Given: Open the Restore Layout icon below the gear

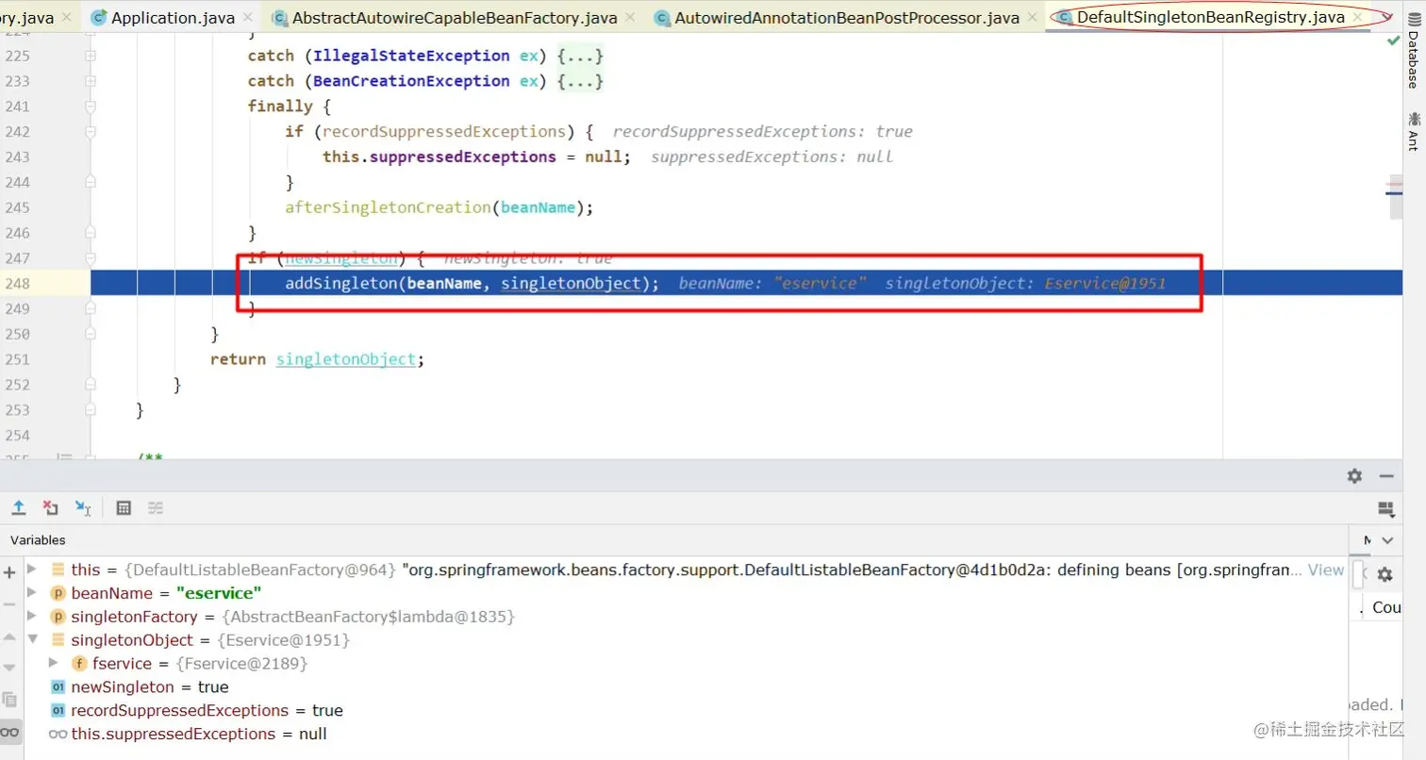Looking at the screenshot, I should coord(1385,509).
